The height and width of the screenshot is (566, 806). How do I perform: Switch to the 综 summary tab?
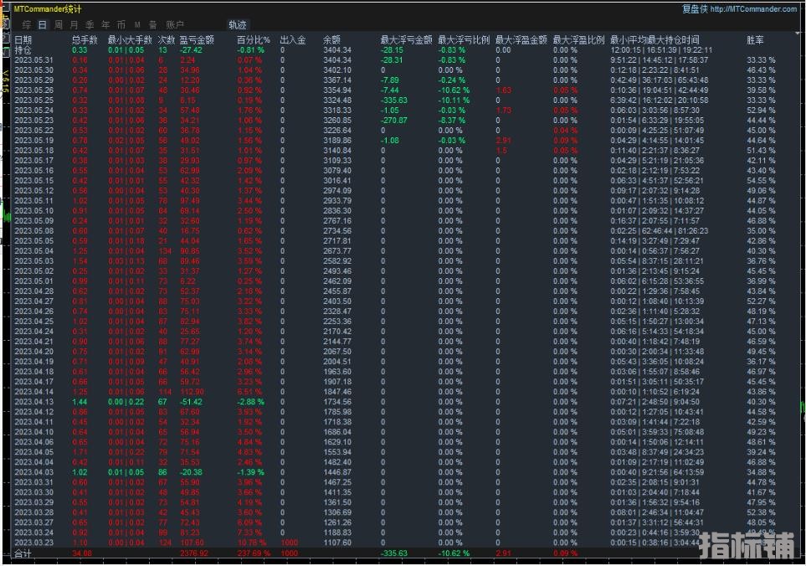[x=27, y=24]
